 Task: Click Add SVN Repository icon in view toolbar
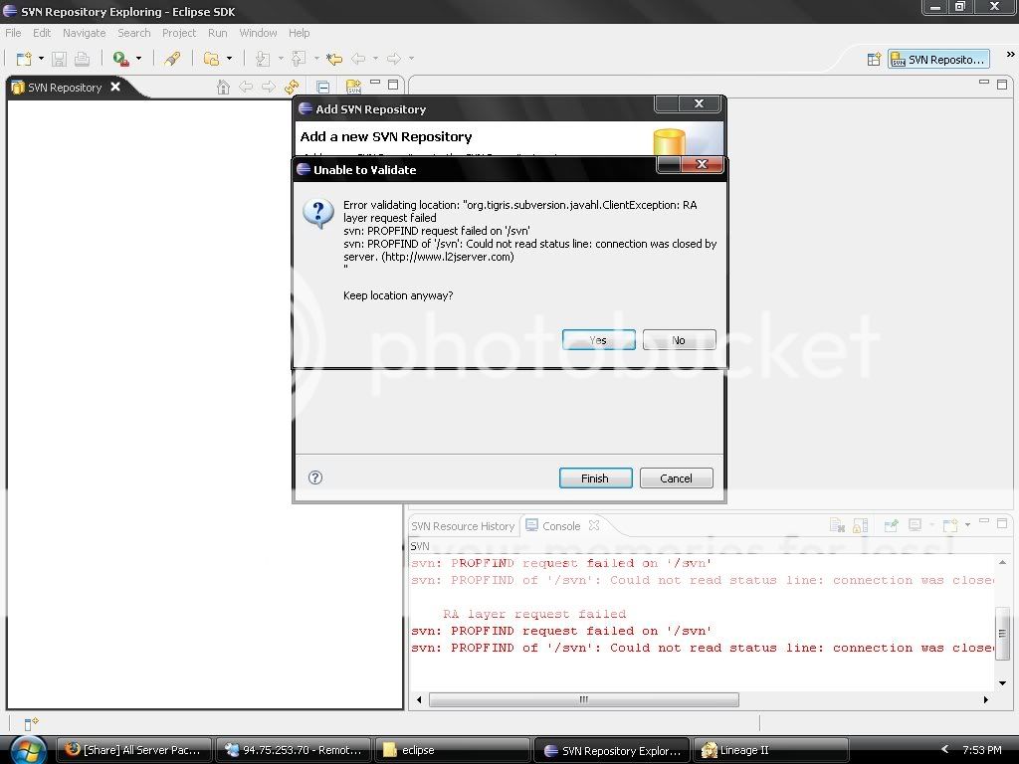point(353,88)
